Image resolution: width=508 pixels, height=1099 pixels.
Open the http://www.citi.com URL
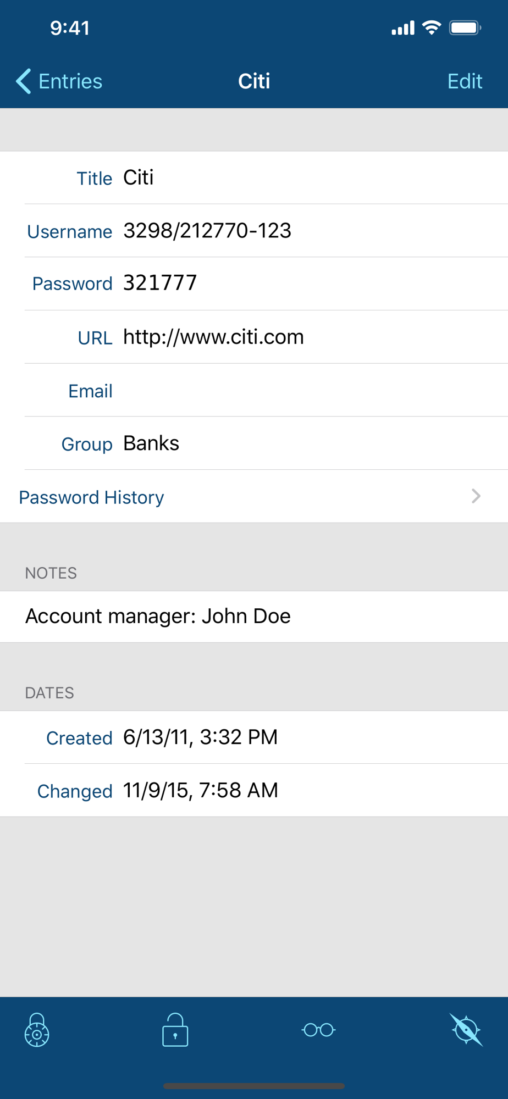coord(213,337)
